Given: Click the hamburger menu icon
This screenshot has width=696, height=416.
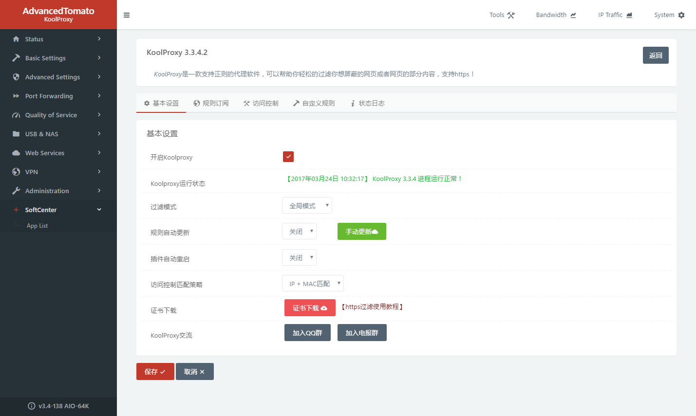Looking at the screenshot, I should 127,15.
